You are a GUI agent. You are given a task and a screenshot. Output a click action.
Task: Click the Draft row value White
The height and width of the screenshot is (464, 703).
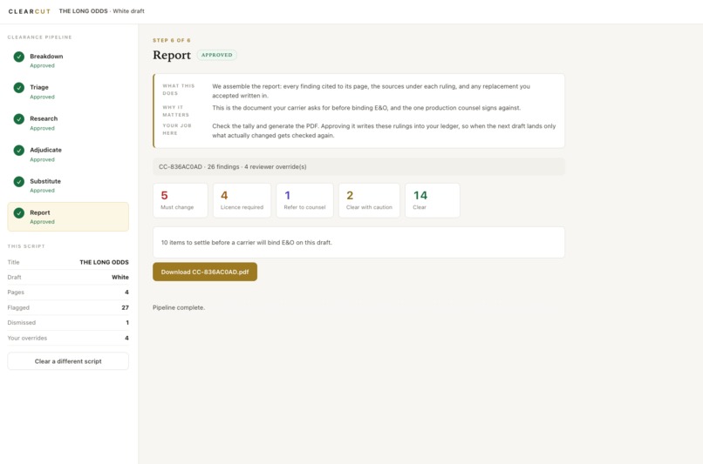click(x=120, y=277)
